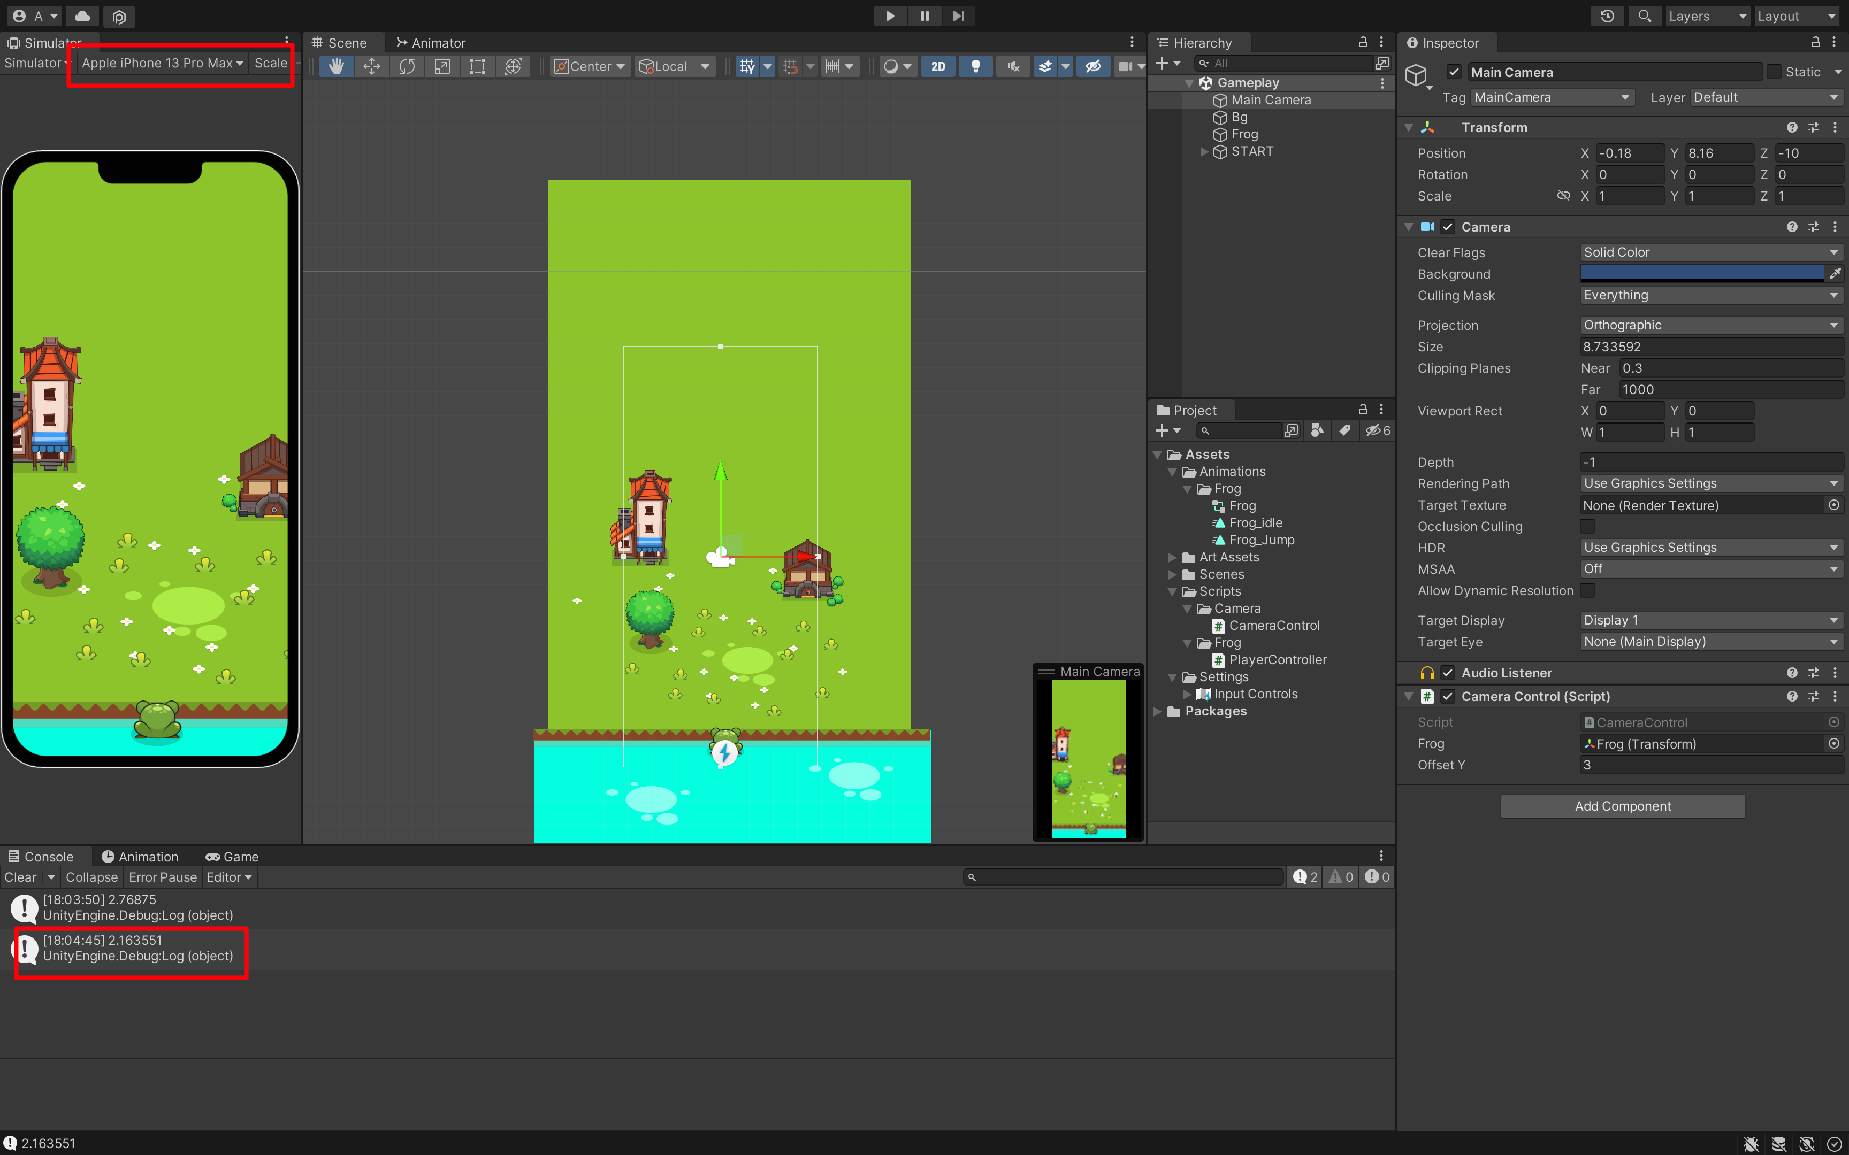Open the global search magnifier icon

pos(1644,16)
